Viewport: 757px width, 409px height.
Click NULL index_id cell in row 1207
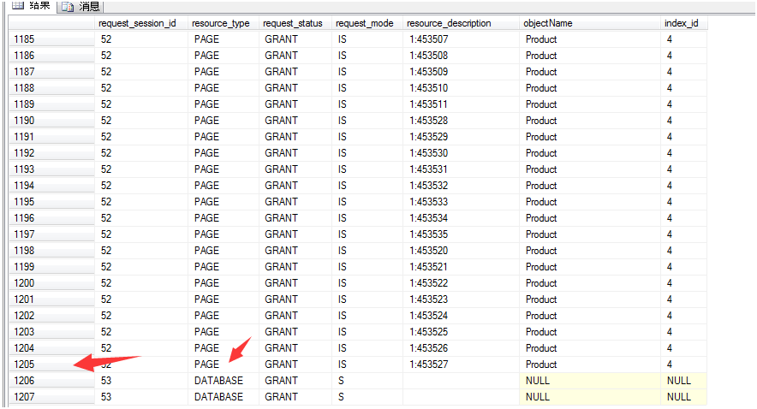pos(684,397)
